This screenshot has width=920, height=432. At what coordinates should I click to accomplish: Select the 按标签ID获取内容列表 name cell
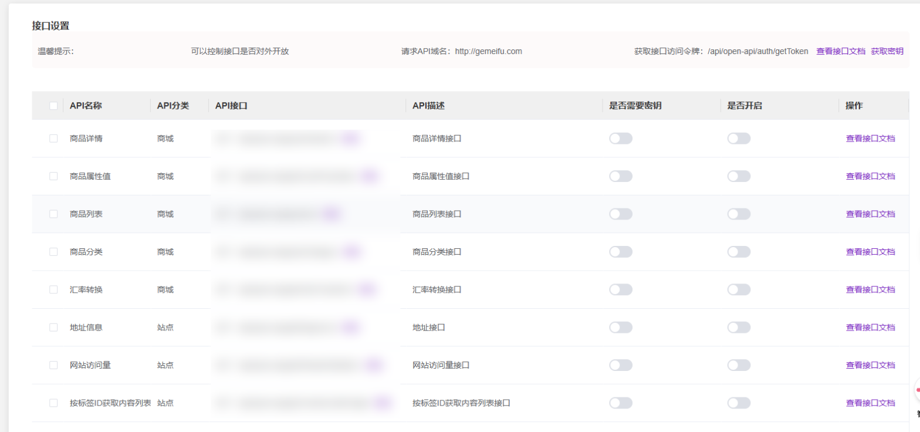point(110,403)
